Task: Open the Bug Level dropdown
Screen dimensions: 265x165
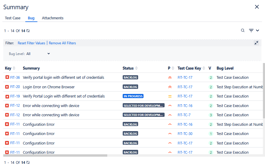Action: [x=38, y=54]
